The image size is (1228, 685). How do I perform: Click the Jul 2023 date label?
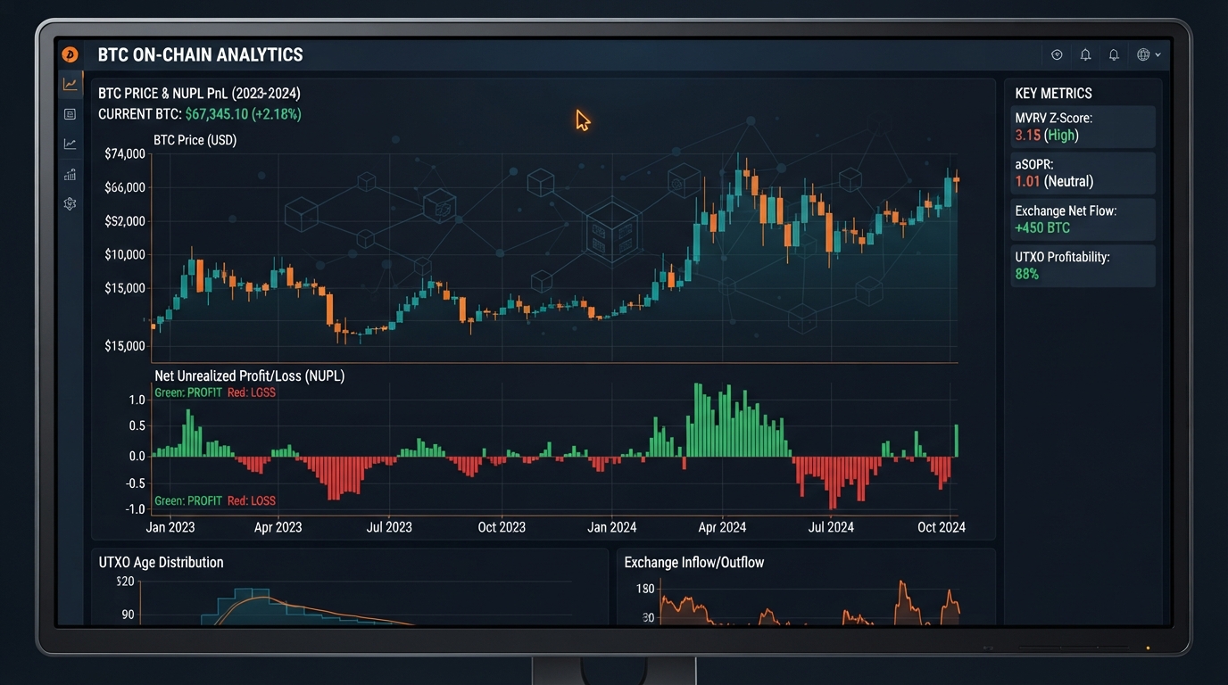click(389, 527)
